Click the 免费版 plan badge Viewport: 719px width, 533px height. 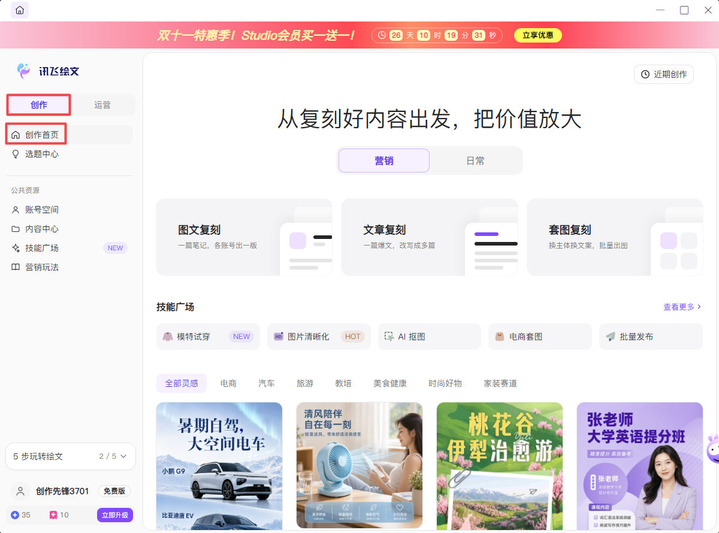(114, 491)
